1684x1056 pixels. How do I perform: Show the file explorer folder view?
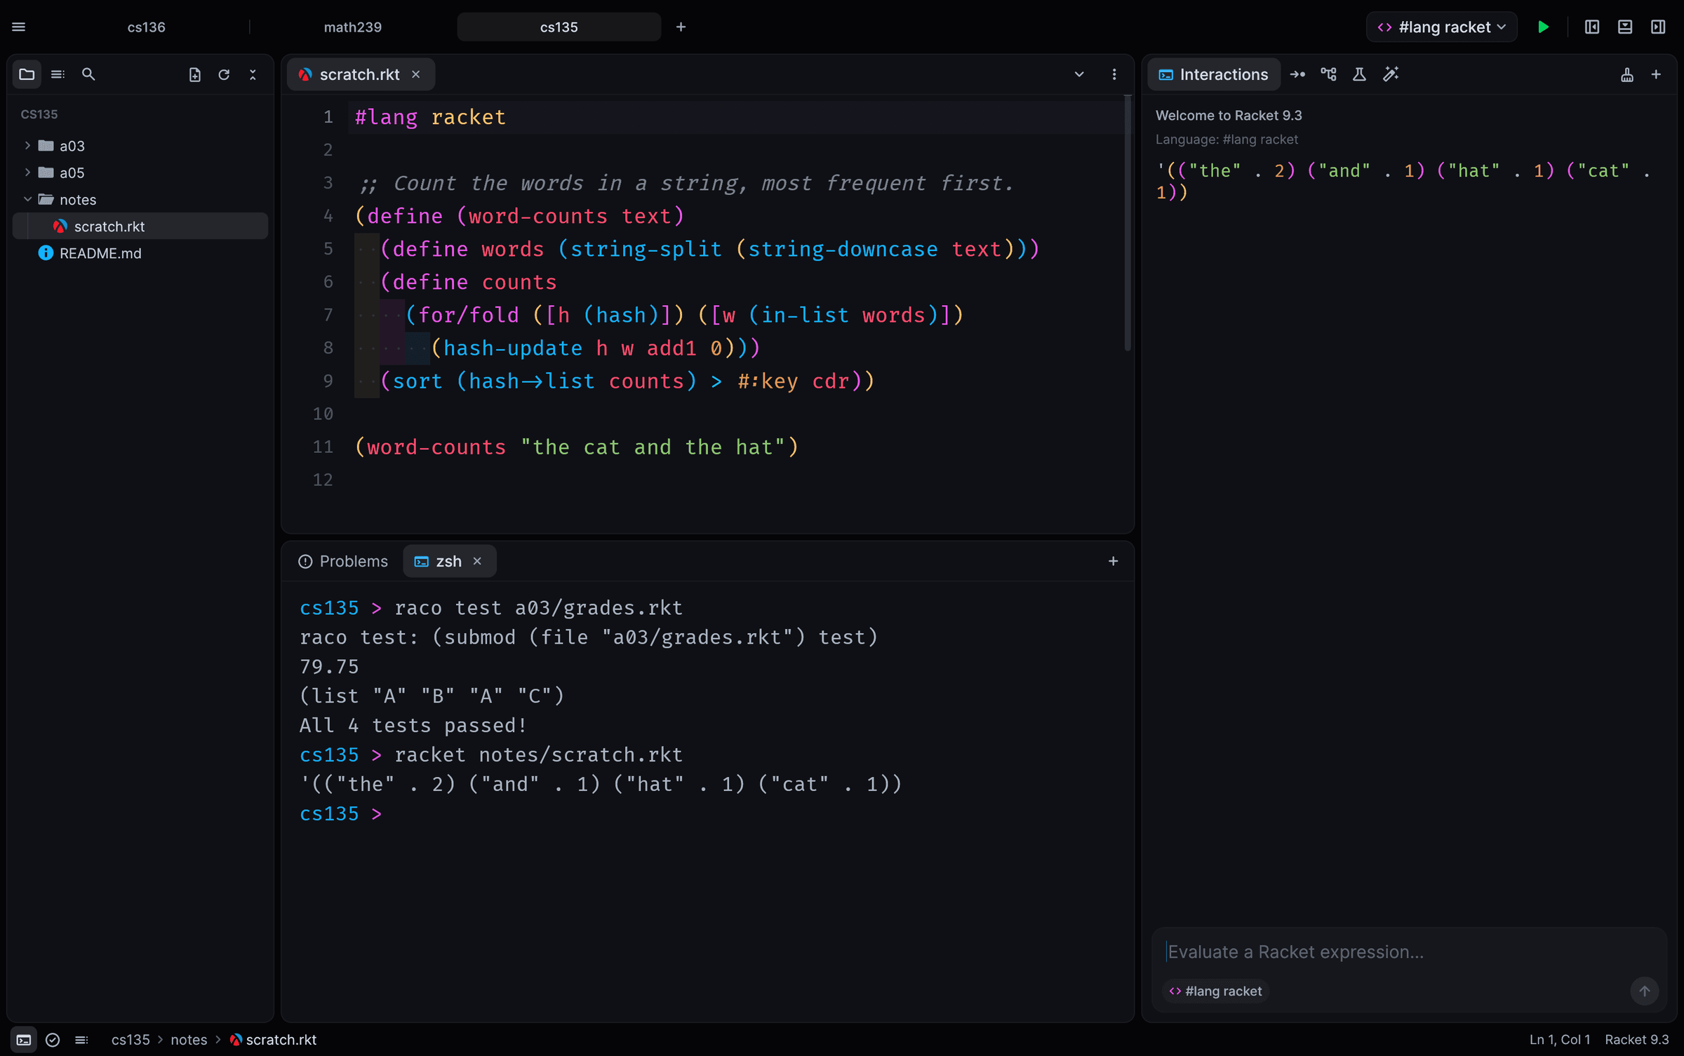pos(27,74)
